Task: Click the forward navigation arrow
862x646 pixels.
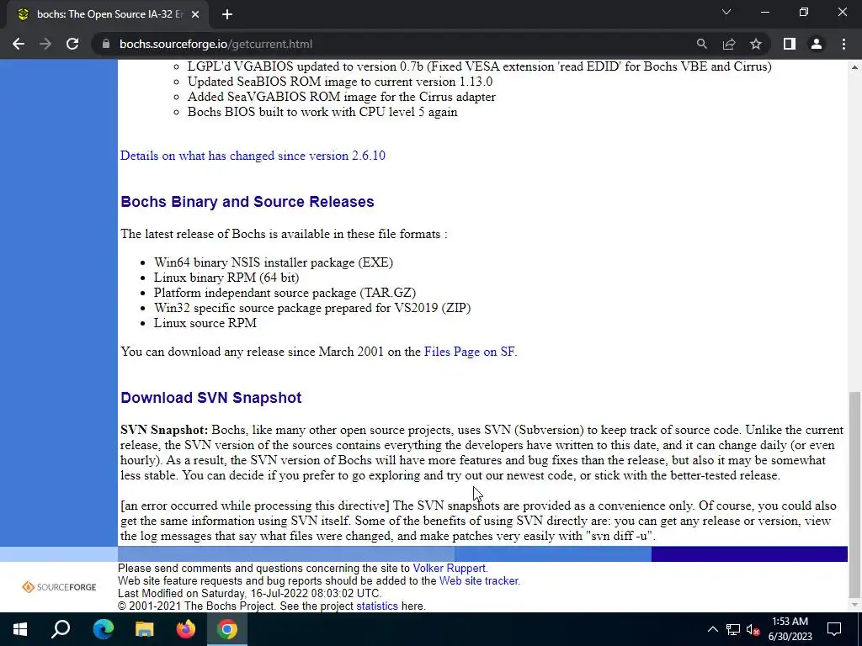Action: click(45, 44)
